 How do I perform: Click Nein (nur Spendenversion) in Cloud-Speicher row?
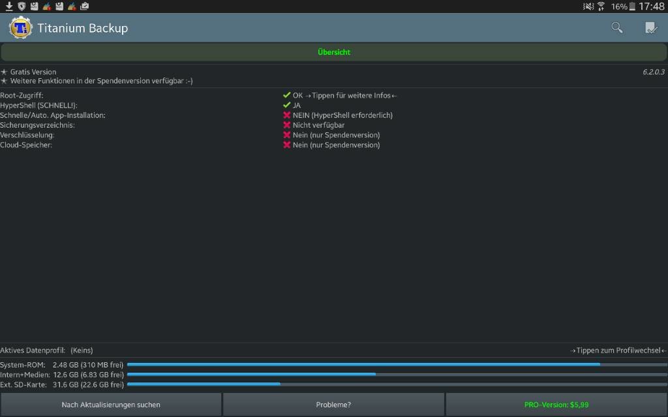pyautogui.click(x=336, y=145)
